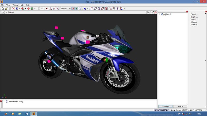Viewport: 207px width, 116px height.
Task: Click the fit-view icon beside the pan icon
Action: [x=153, y=12]
